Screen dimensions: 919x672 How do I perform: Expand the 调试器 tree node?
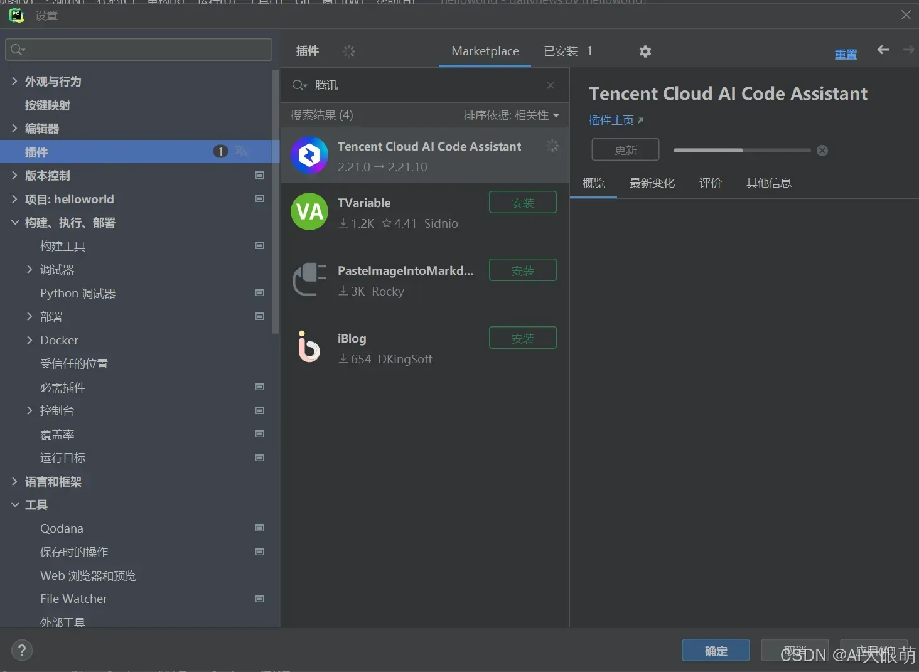pos(30,269)
